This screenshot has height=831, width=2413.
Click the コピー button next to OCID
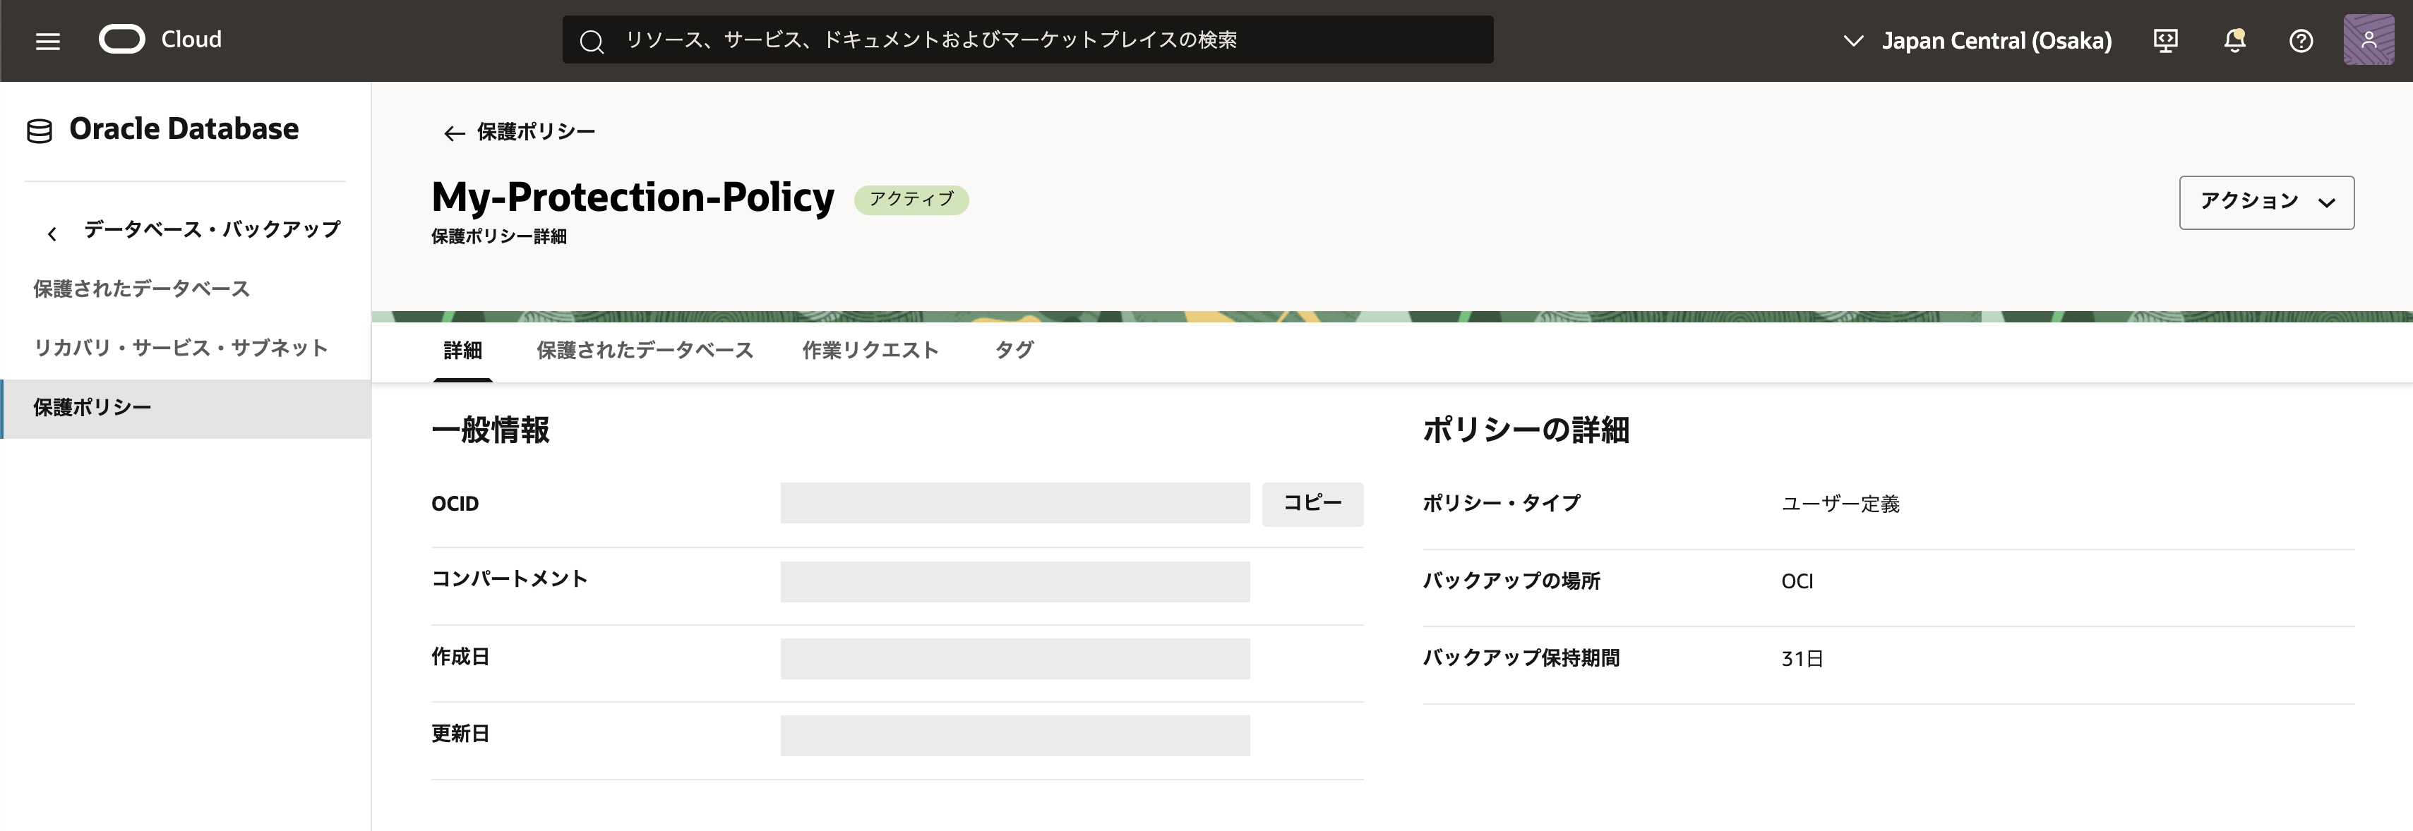[1312, 504]
